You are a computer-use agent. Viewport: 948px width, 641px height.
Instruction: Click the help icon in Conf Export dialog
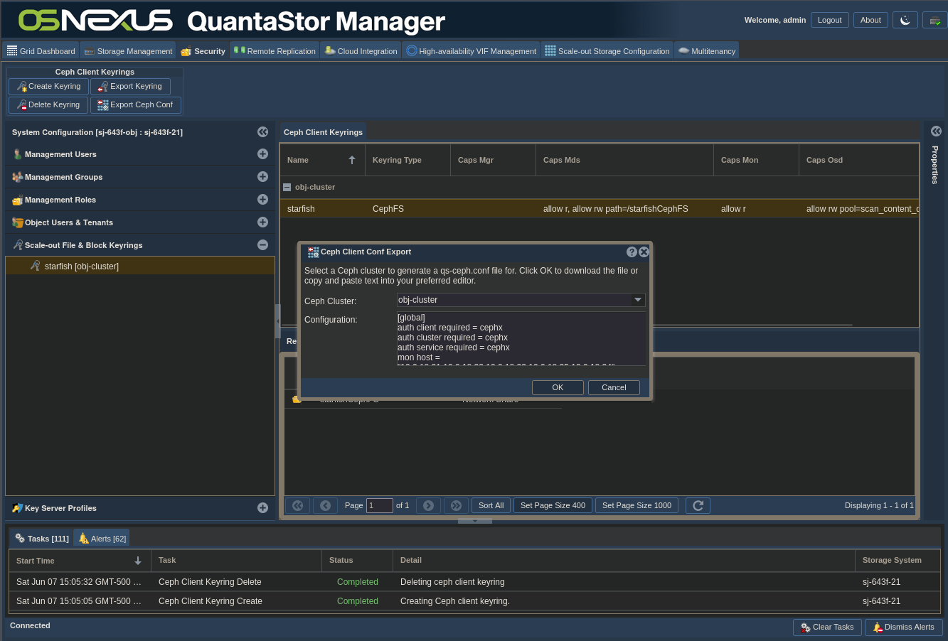pyautogui.click(x=632, y=252)
